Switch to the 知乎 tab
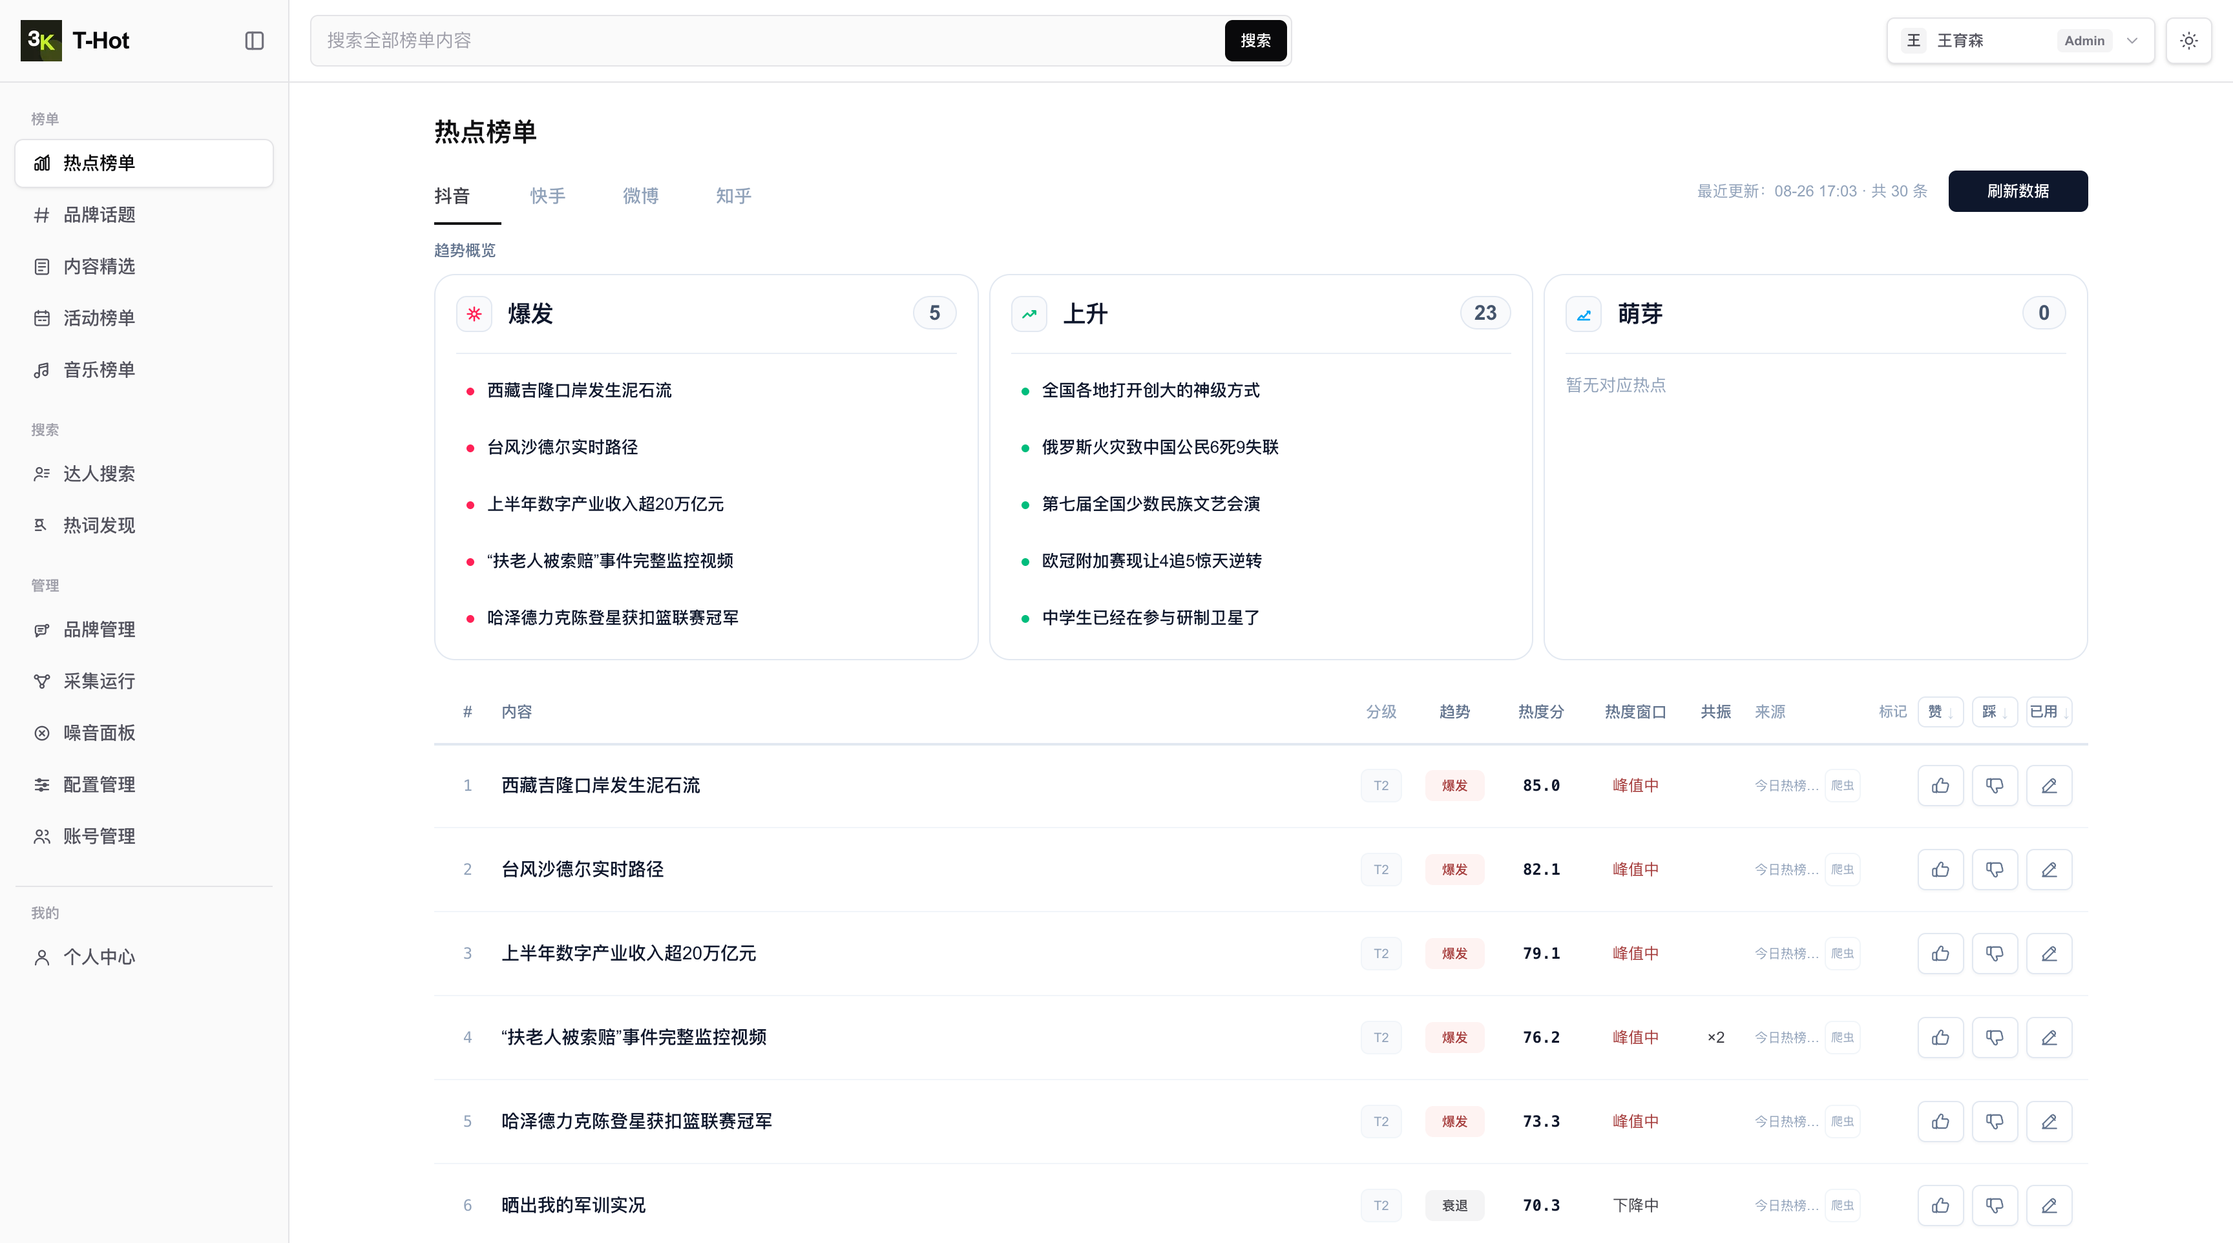 [x=733, y=196]
